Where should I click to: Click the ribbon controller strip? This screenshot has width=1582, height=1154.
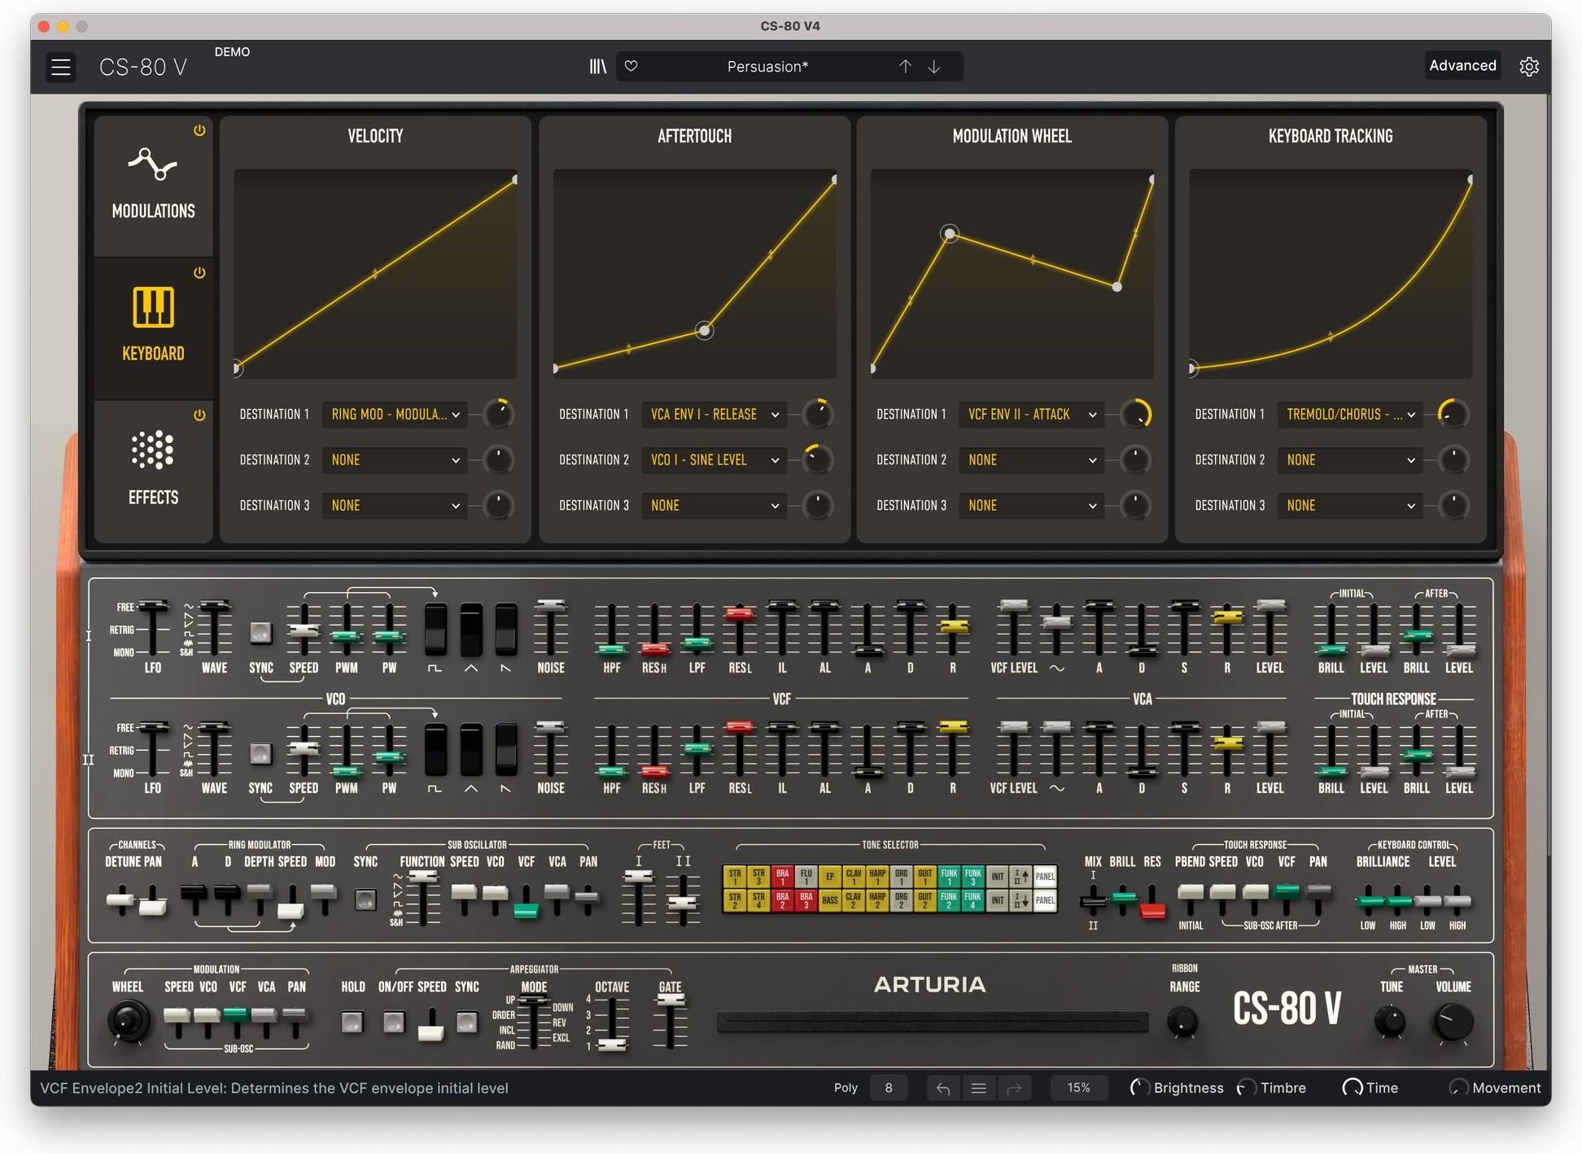click(x=932, y=1022)
